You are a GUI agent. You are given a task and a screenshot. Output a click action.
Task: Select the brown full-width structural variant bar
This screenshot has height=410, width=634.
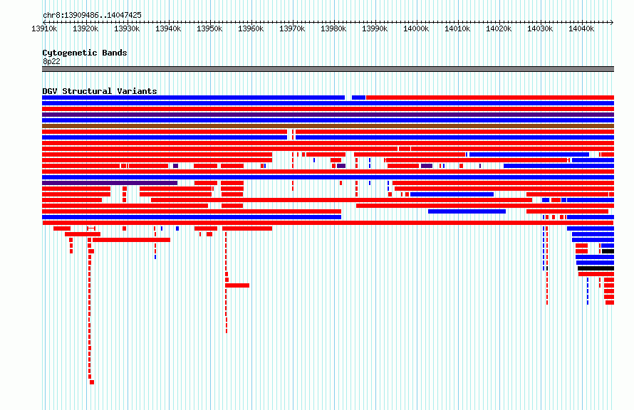328,126
